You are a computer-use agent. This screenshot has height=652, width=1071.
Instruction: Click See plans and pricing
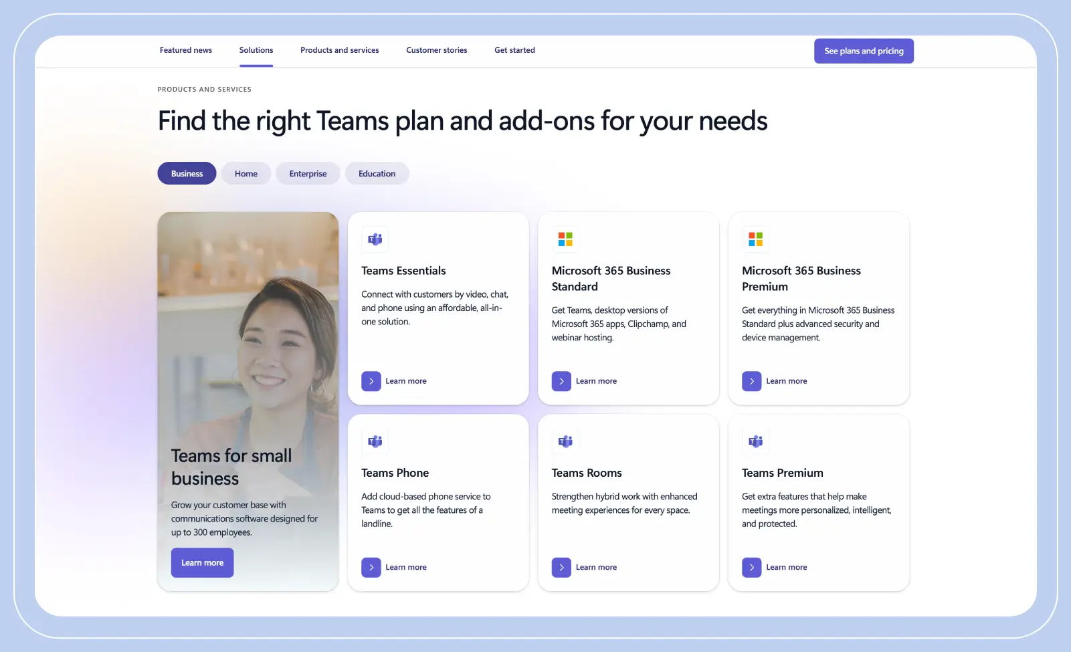(864, 51)
